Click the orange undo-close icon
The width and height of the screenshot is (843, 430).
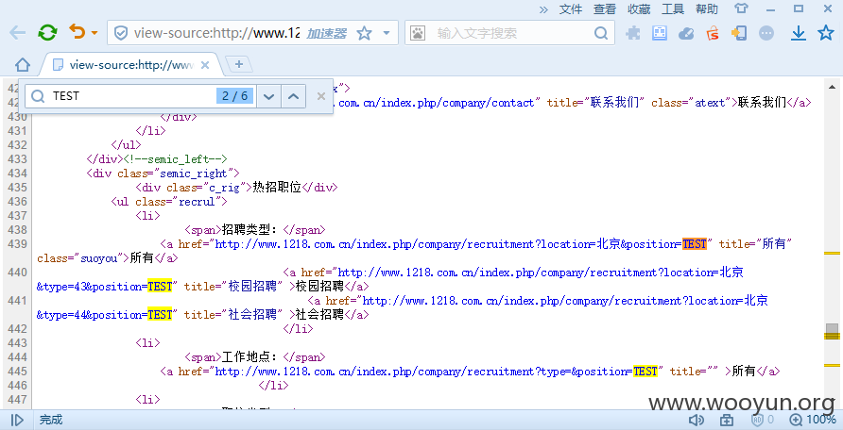pyautogui.click(x=77, y=32)
